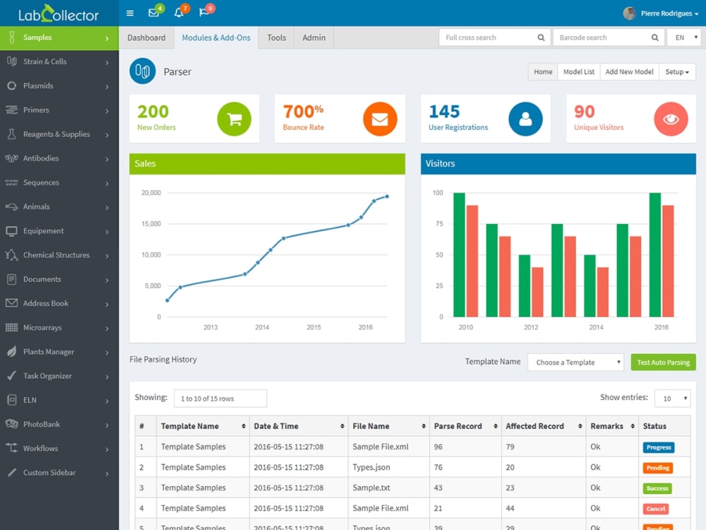
Task: Expand the Samples sidebar chevron
Action: click(x=107, y=38)
